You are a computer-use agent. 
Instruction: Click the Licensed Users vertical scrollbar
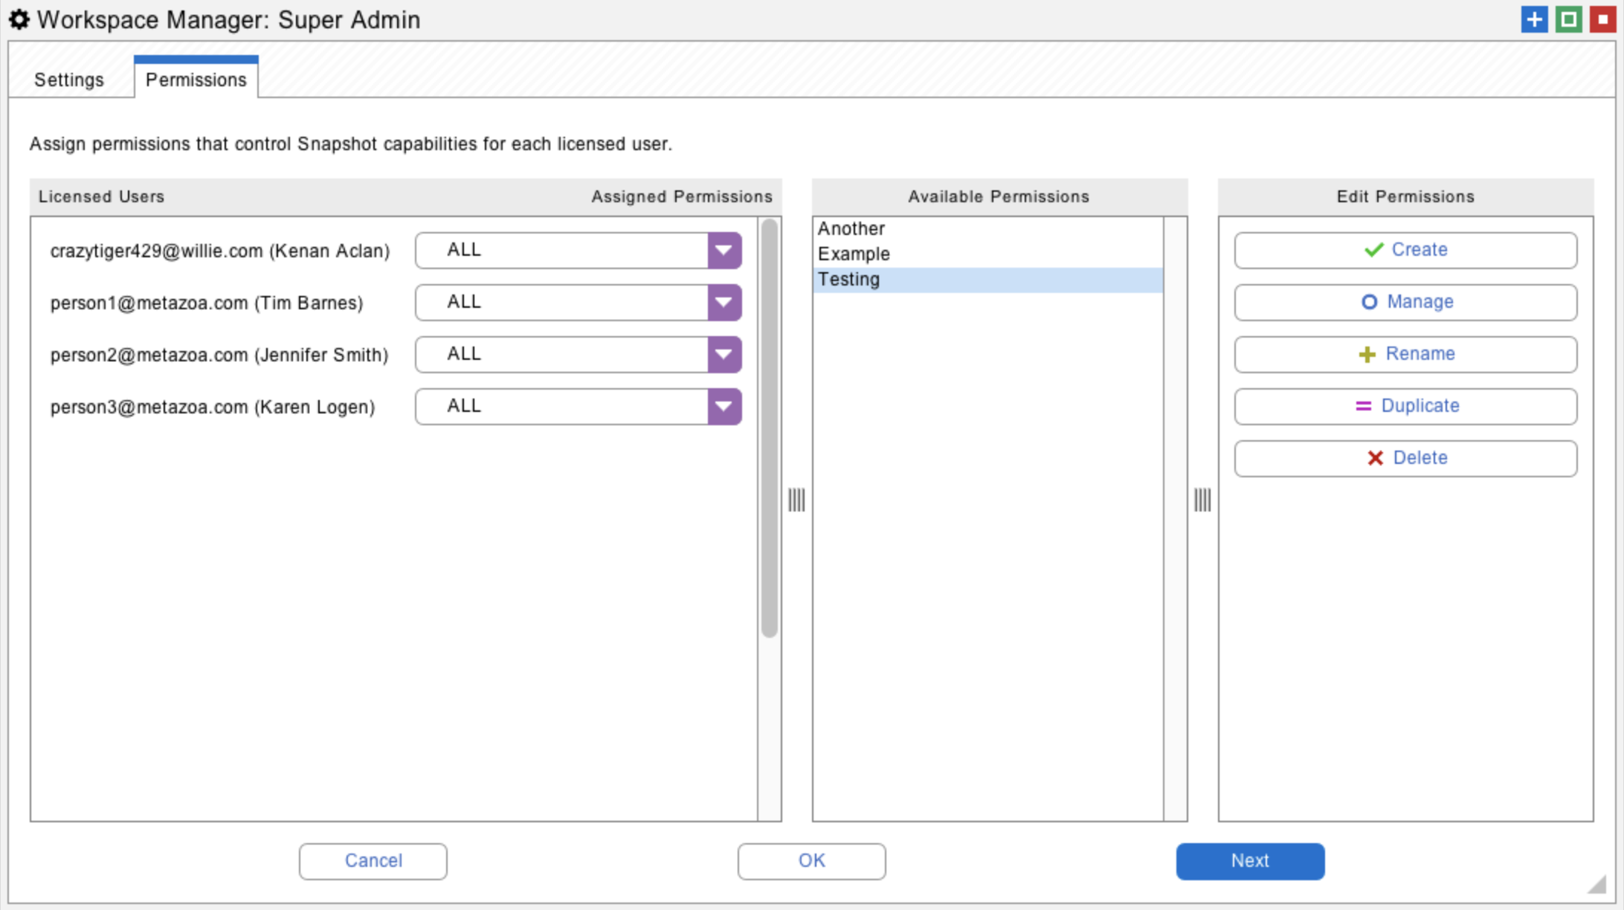coord(769,427)
